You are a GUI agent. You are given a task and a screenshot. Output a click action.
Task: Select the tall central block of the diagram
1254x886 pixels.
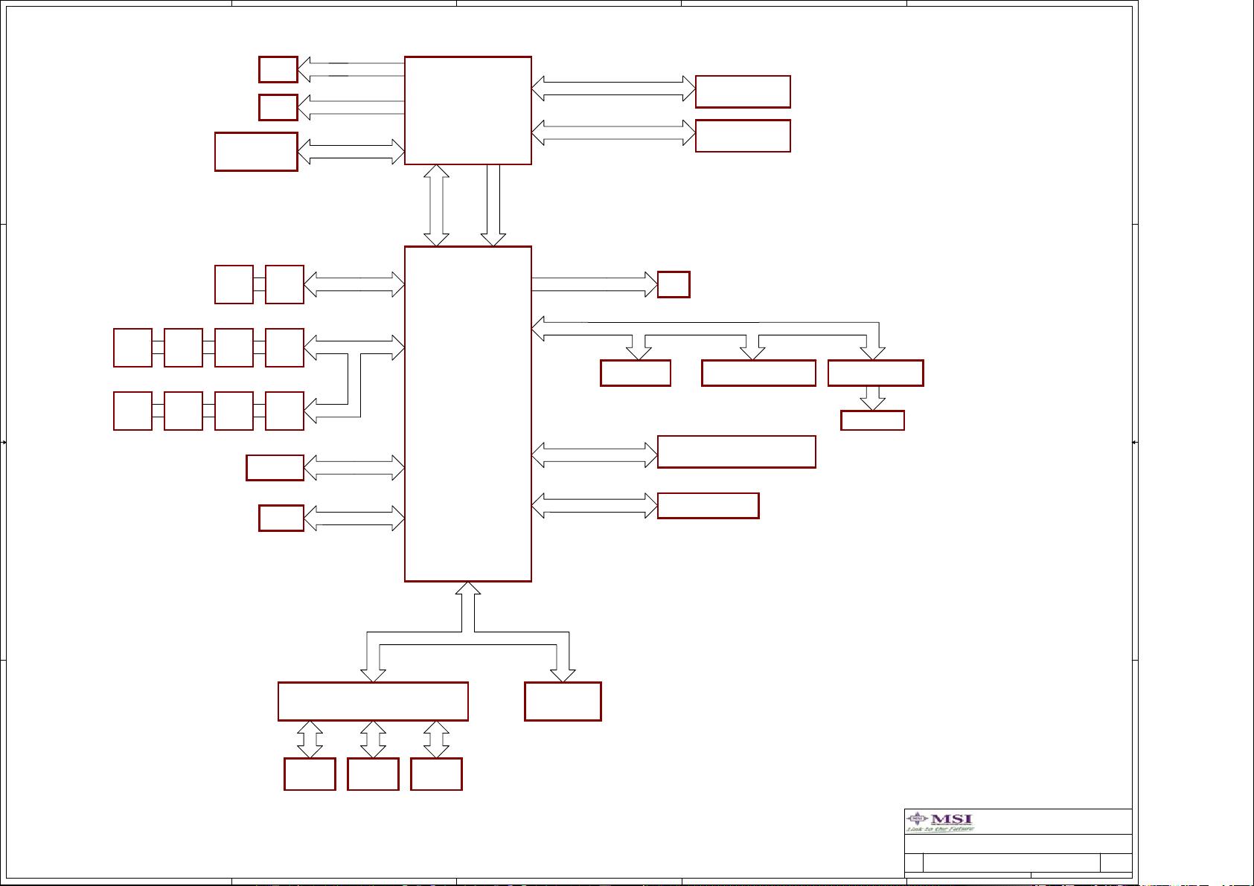coord(467,414)
